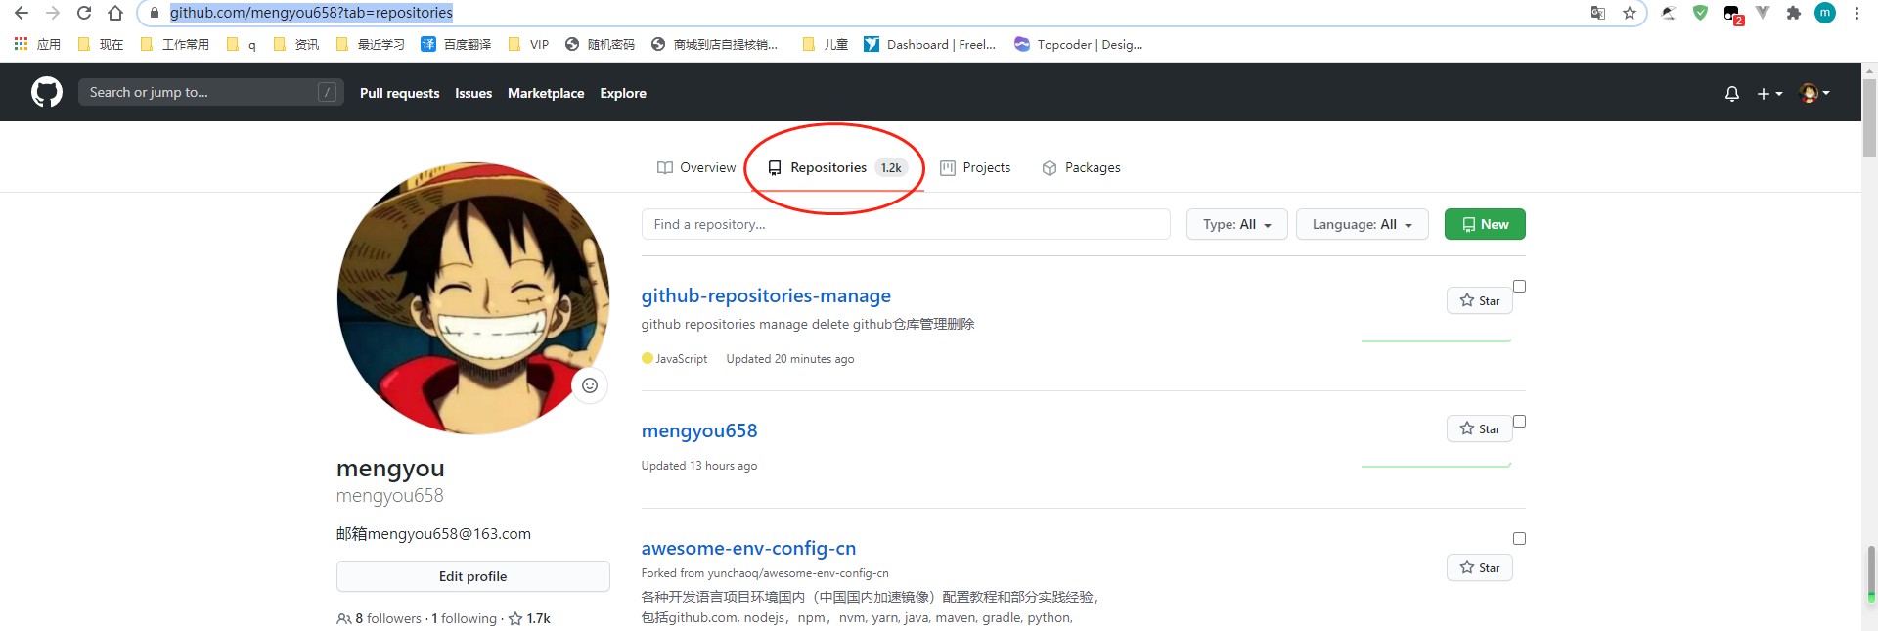Star the awesome-env-config-cn repository
Viewport: 1878px width, 631px height.
click(x=1479, y=567)
